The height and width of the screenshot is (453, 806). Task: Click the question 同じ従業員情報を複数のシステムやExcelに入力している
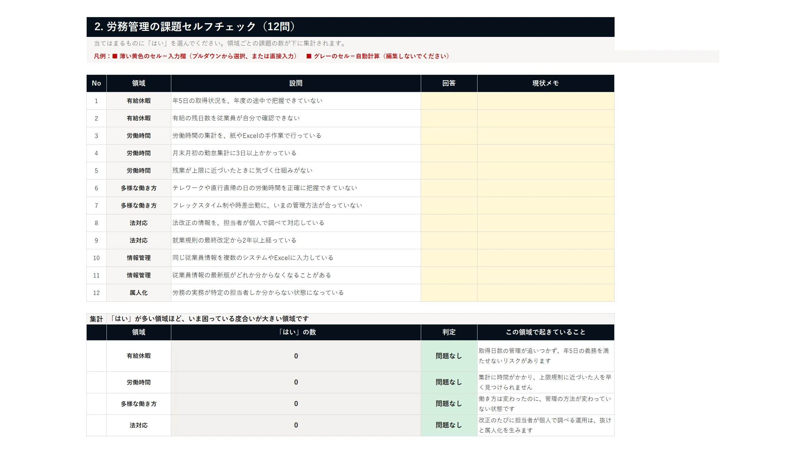coord(253,258)
